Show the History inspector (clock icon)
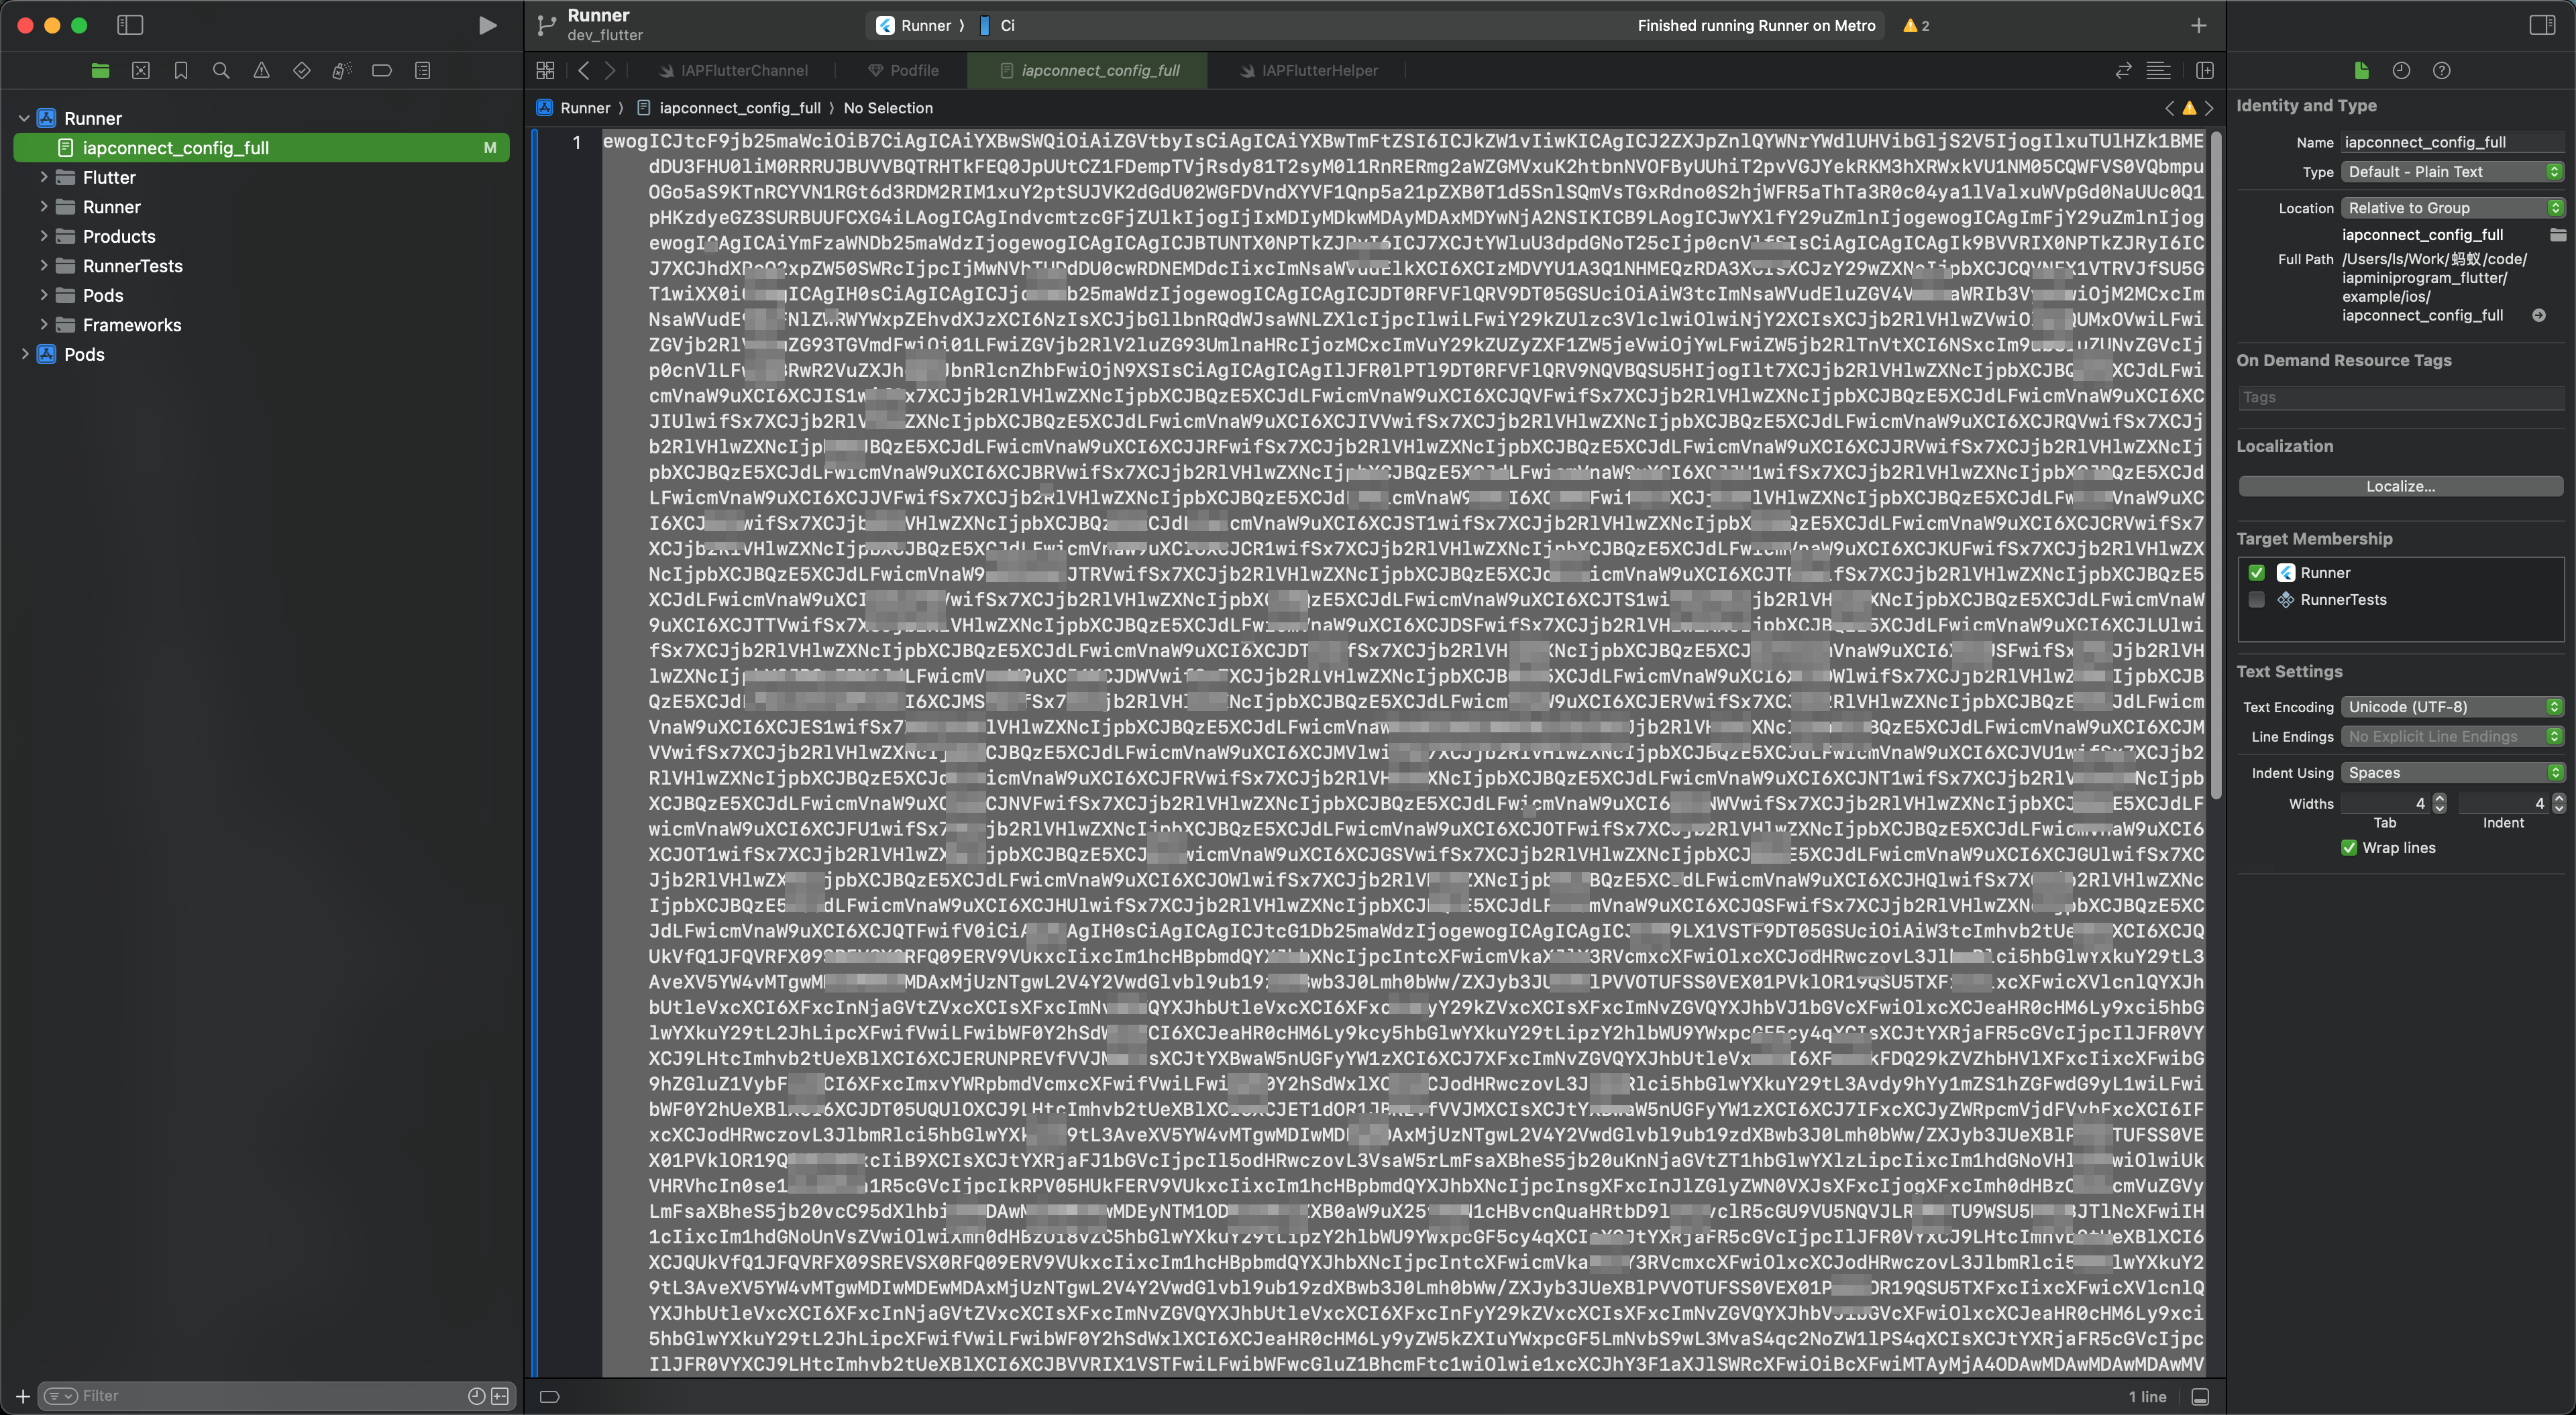The height and width of the screenshot is (1415, 2576). (x=2401, y=70)
